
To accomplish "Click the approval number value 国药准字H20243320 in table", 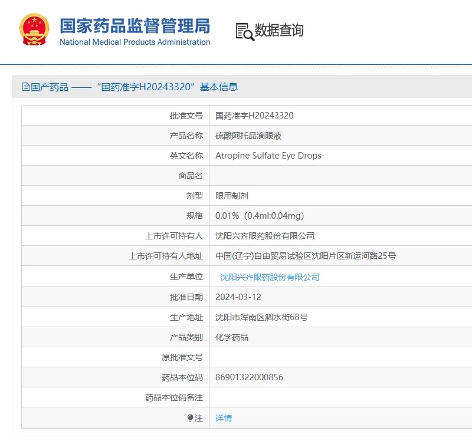I will point(254,116).
